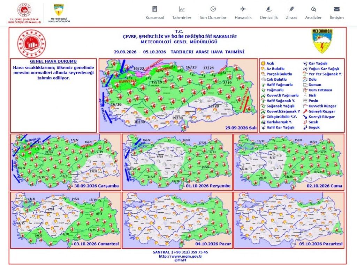Click the Soguk thermometer legend icon
Screen dimensions: 357x265
(x=305, y=127)
